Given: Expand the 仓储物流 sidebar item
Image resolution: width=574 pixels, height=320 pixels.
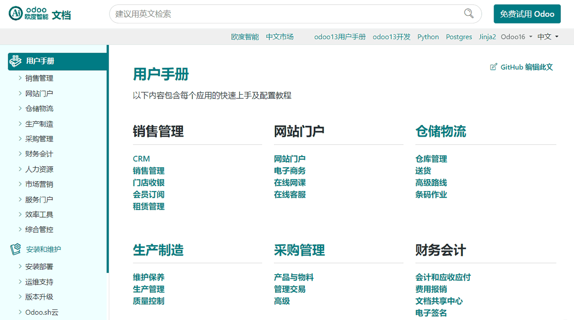Looking at the screenshot, I should [20, 108].
